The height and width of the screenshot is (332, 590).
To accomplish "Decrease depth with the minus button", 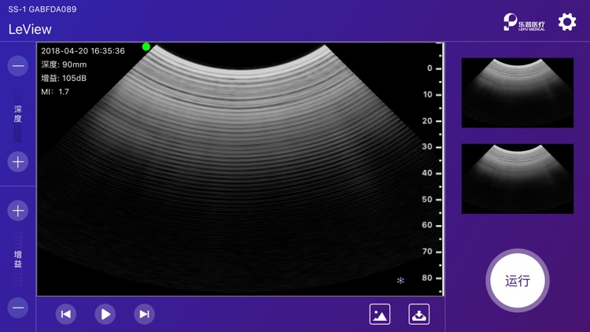I will tap(18, 67).
